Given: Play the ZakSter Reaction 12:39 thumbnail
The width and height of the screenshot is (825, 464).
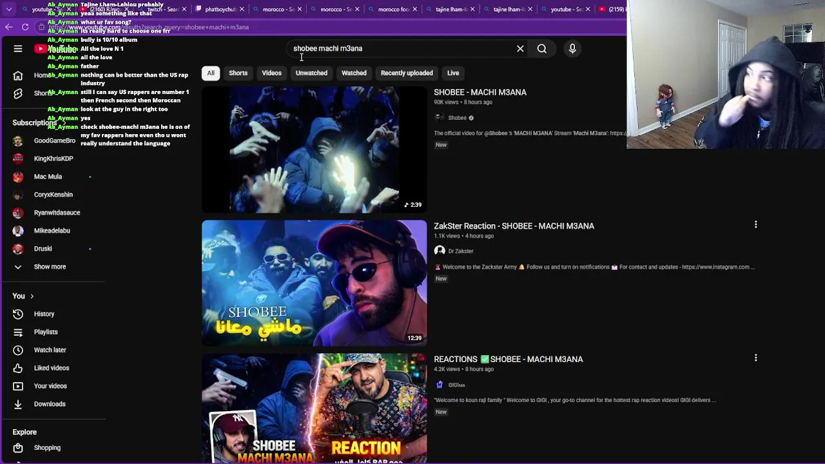Looking at the screenshot, I should coord(314,284).
